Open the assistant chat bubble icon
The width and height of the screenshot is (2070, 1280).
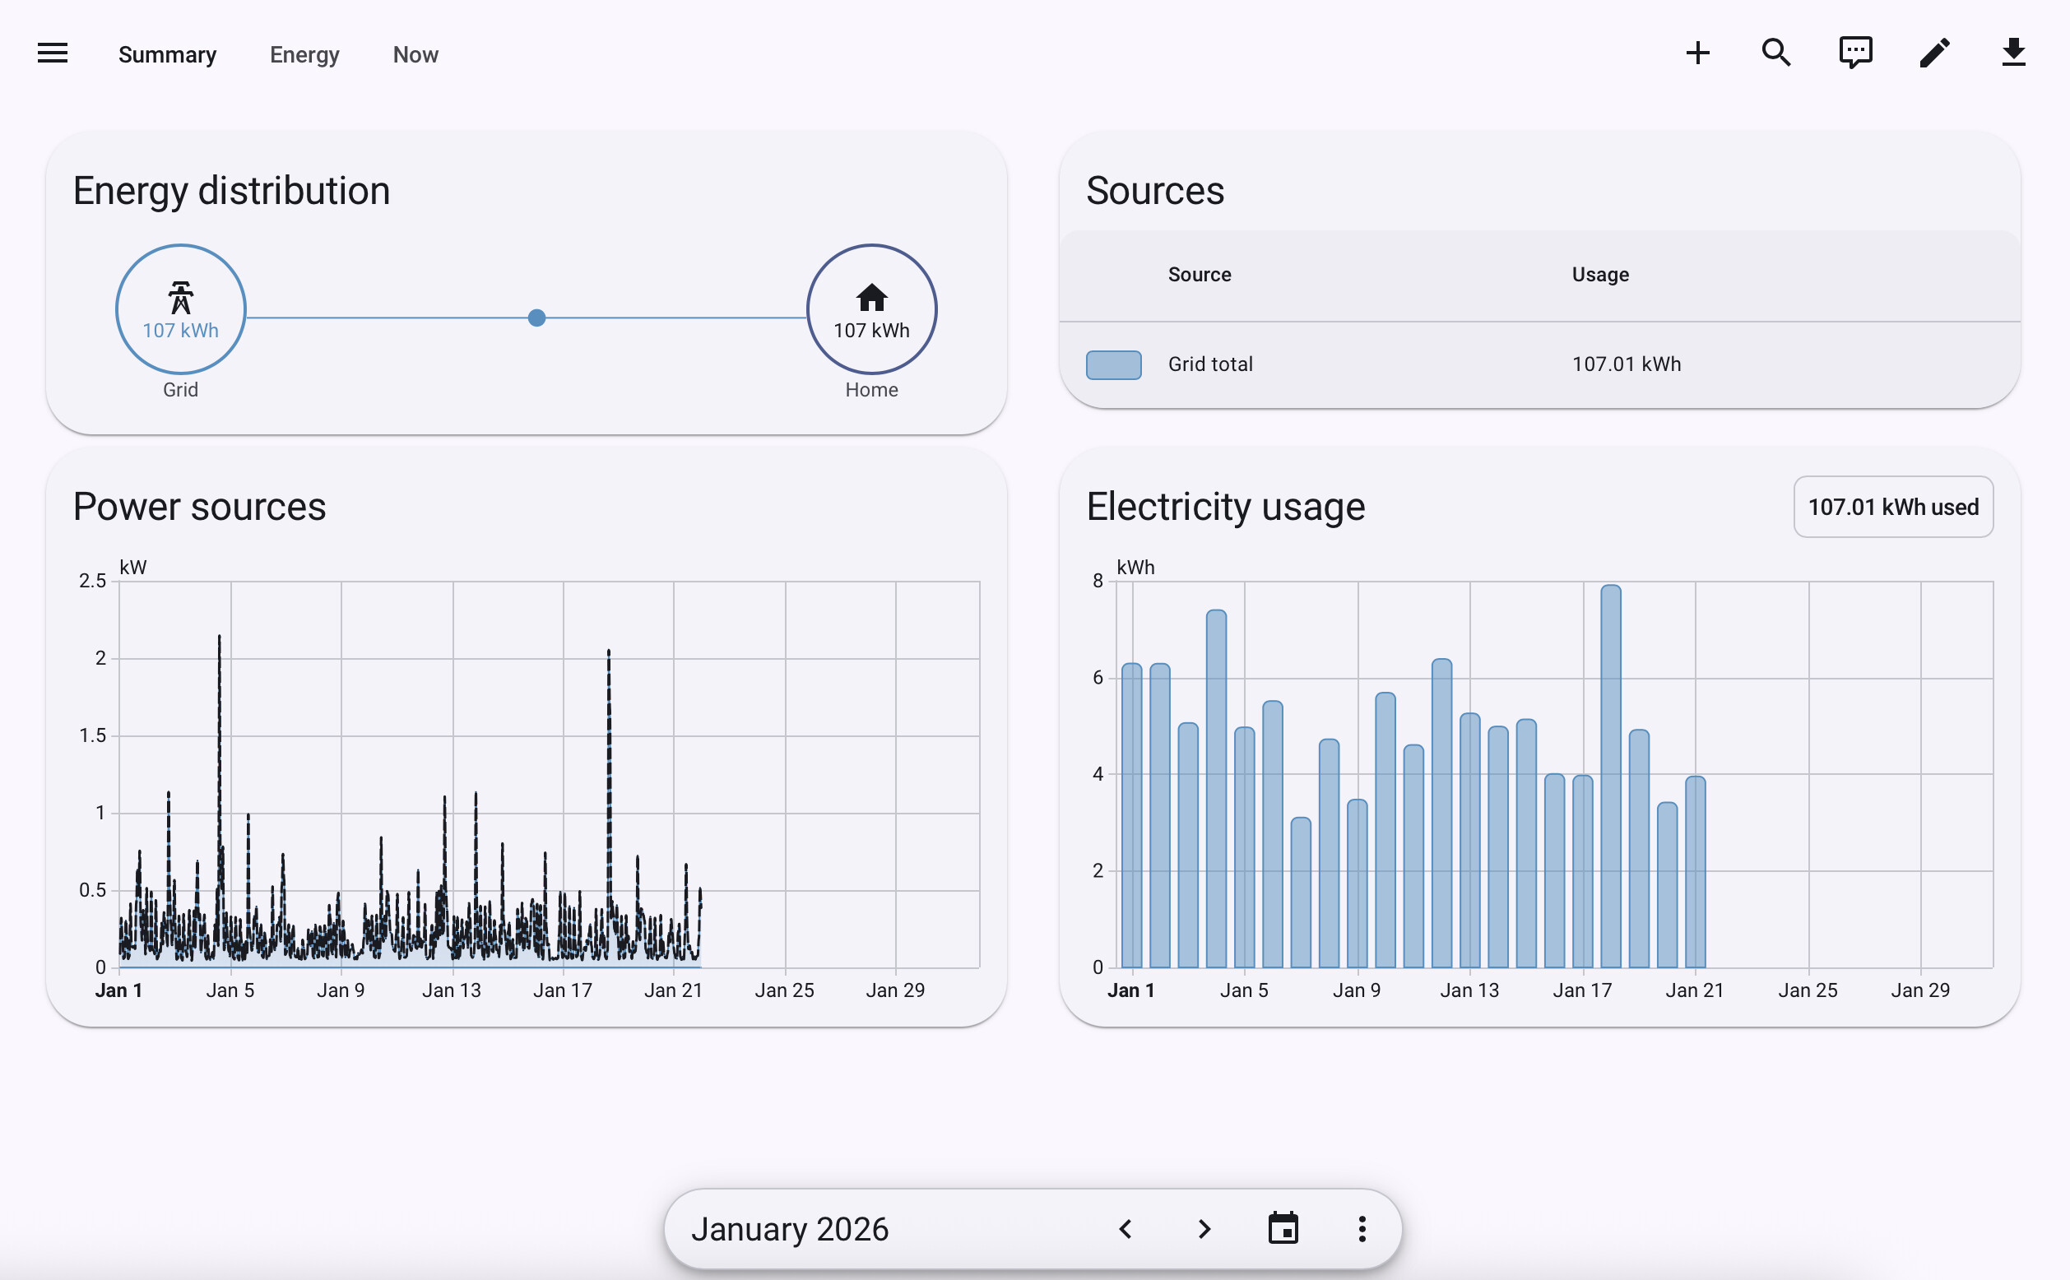point(1854,53)
